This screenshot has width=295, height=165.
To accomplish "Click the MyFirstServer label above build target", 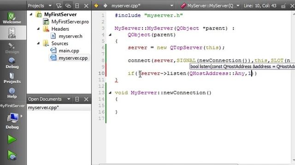I will click(12, 106).
